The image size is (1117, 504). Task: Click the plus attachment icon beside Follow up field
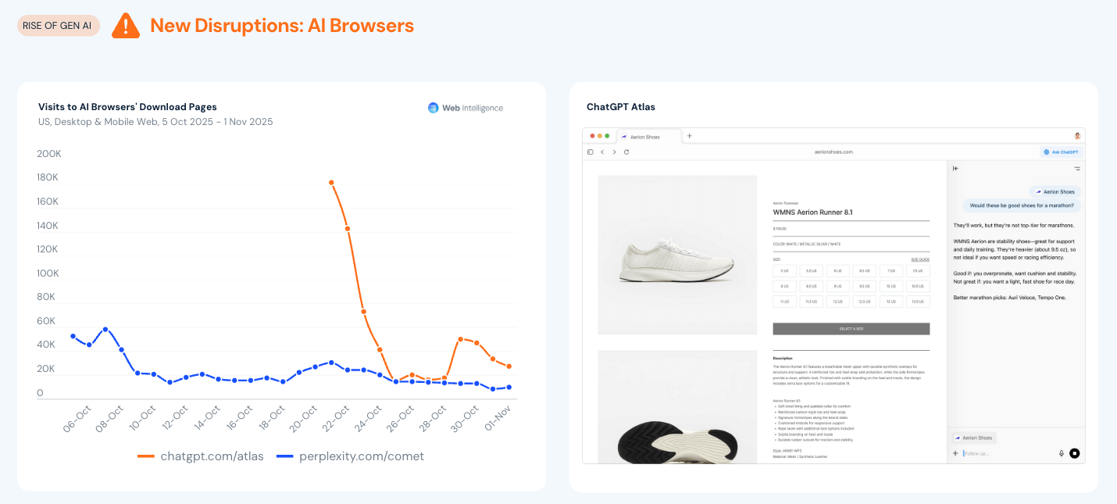click(x=955, y=452)
